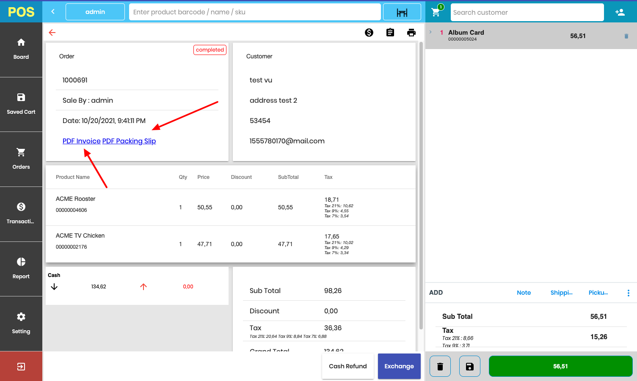Click the left chevron beside admin
637x381 pixels.
53,12
